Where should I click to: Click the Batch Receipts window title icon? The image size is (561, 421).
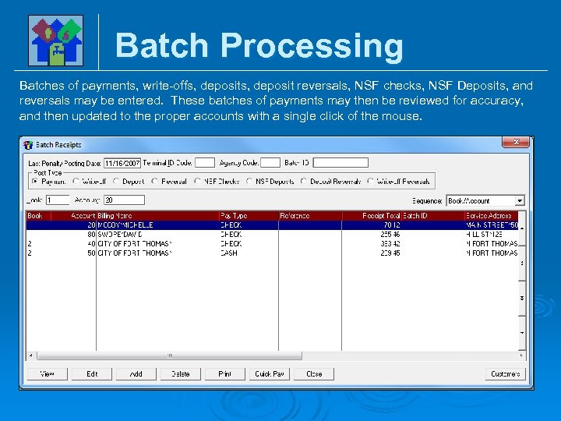[28, 145]
